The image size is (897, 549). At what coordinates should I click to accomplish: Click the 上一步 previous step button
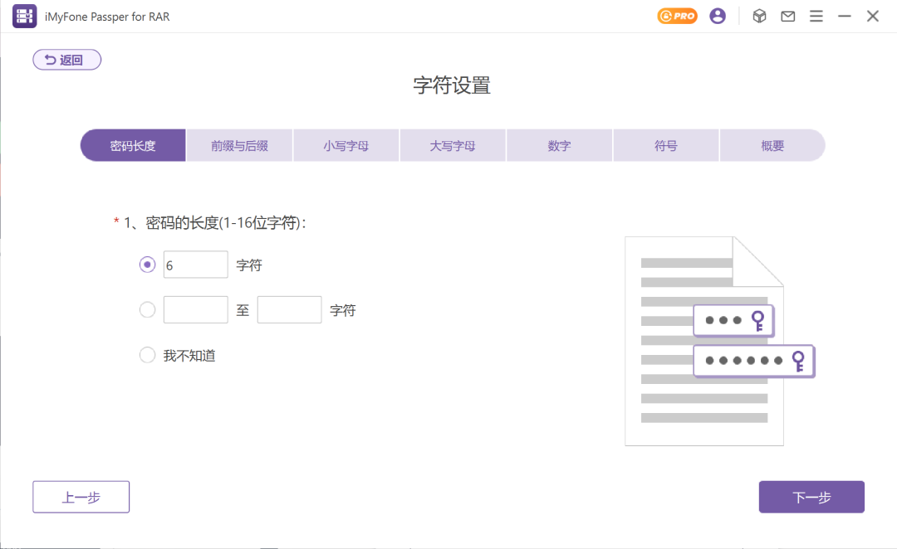[x=81, y=497]
